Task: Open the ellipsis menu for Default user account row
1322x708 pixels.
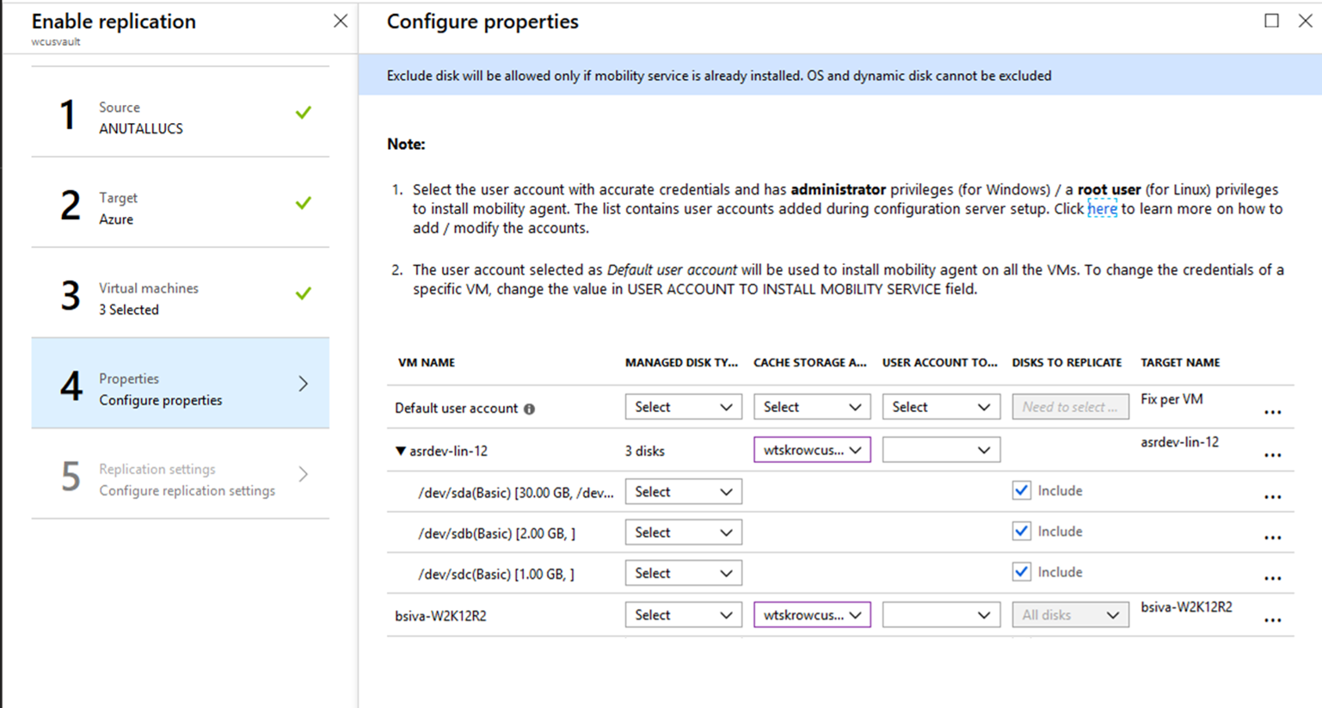Action: (x=1273, y=412)
